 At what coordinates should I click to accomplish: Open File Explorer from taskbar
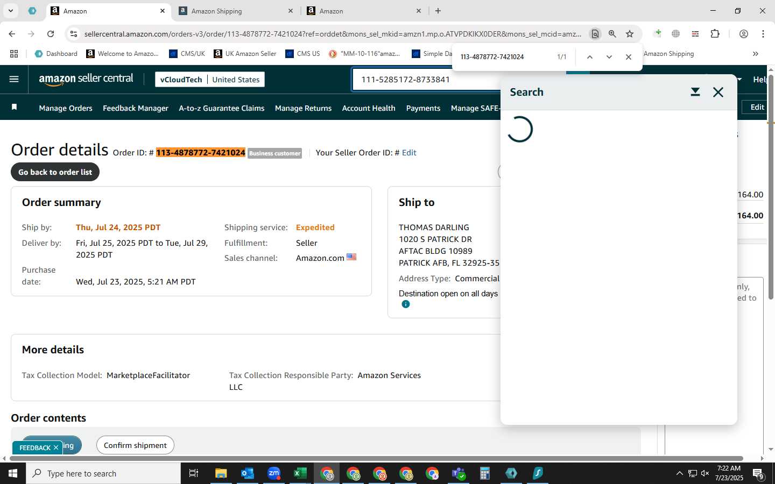pos(221,473)
